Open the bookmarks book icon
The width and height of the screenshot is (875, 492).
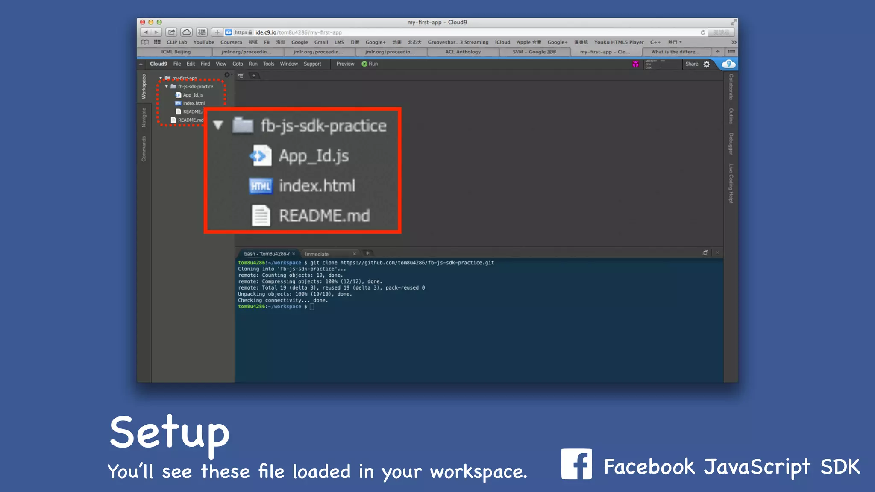(145, 42)
